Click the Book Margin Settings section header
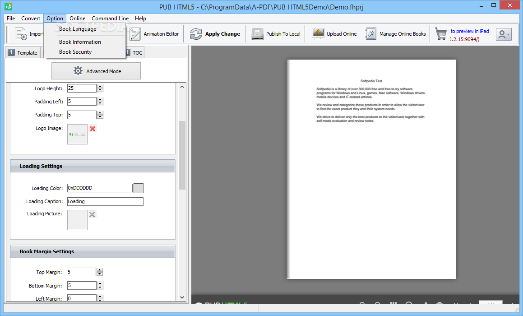 tap(93, 251)
